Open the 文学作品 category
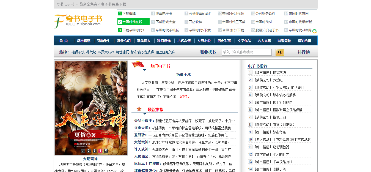371x172 pixels. [x=244, y=41]
